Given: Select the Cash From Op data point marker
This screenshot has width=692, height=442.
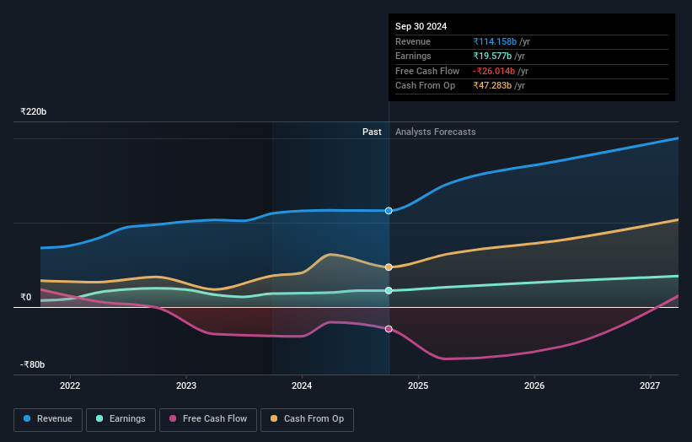Looking at the screenshot, I should coord(389,267).
